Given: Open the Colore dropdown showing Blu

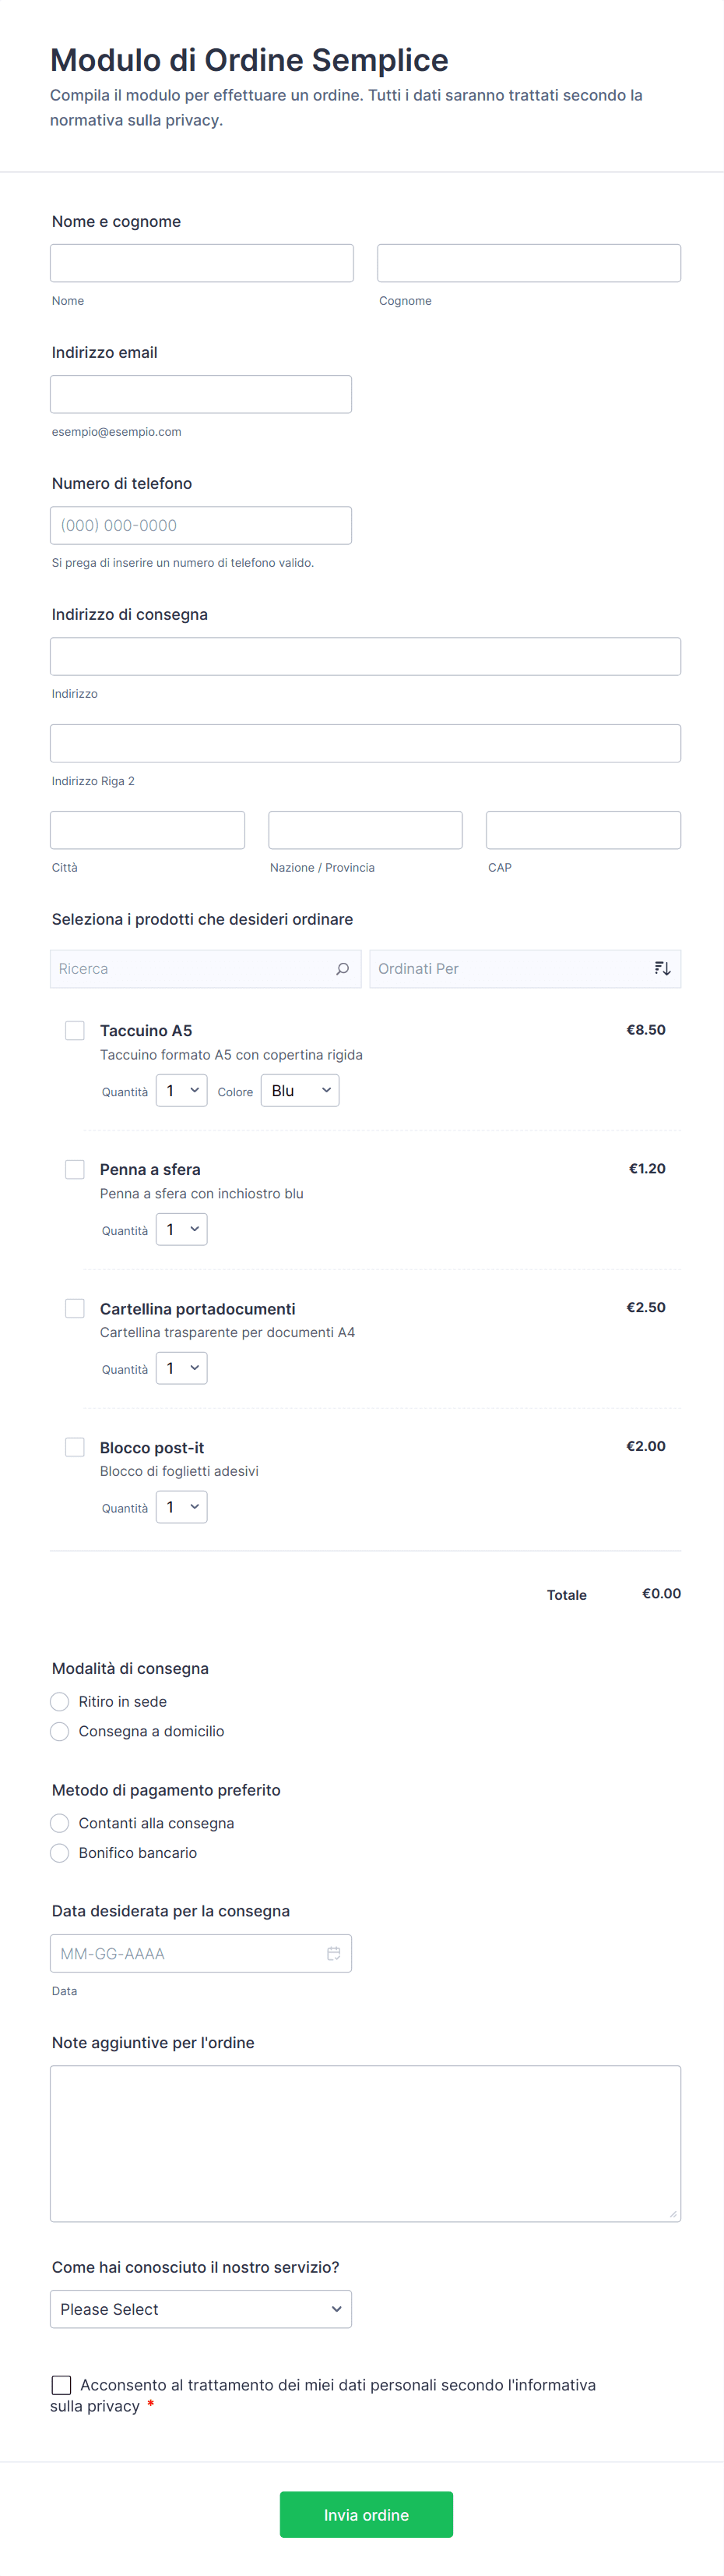Looking at the screenshot, I should 300,1090.
